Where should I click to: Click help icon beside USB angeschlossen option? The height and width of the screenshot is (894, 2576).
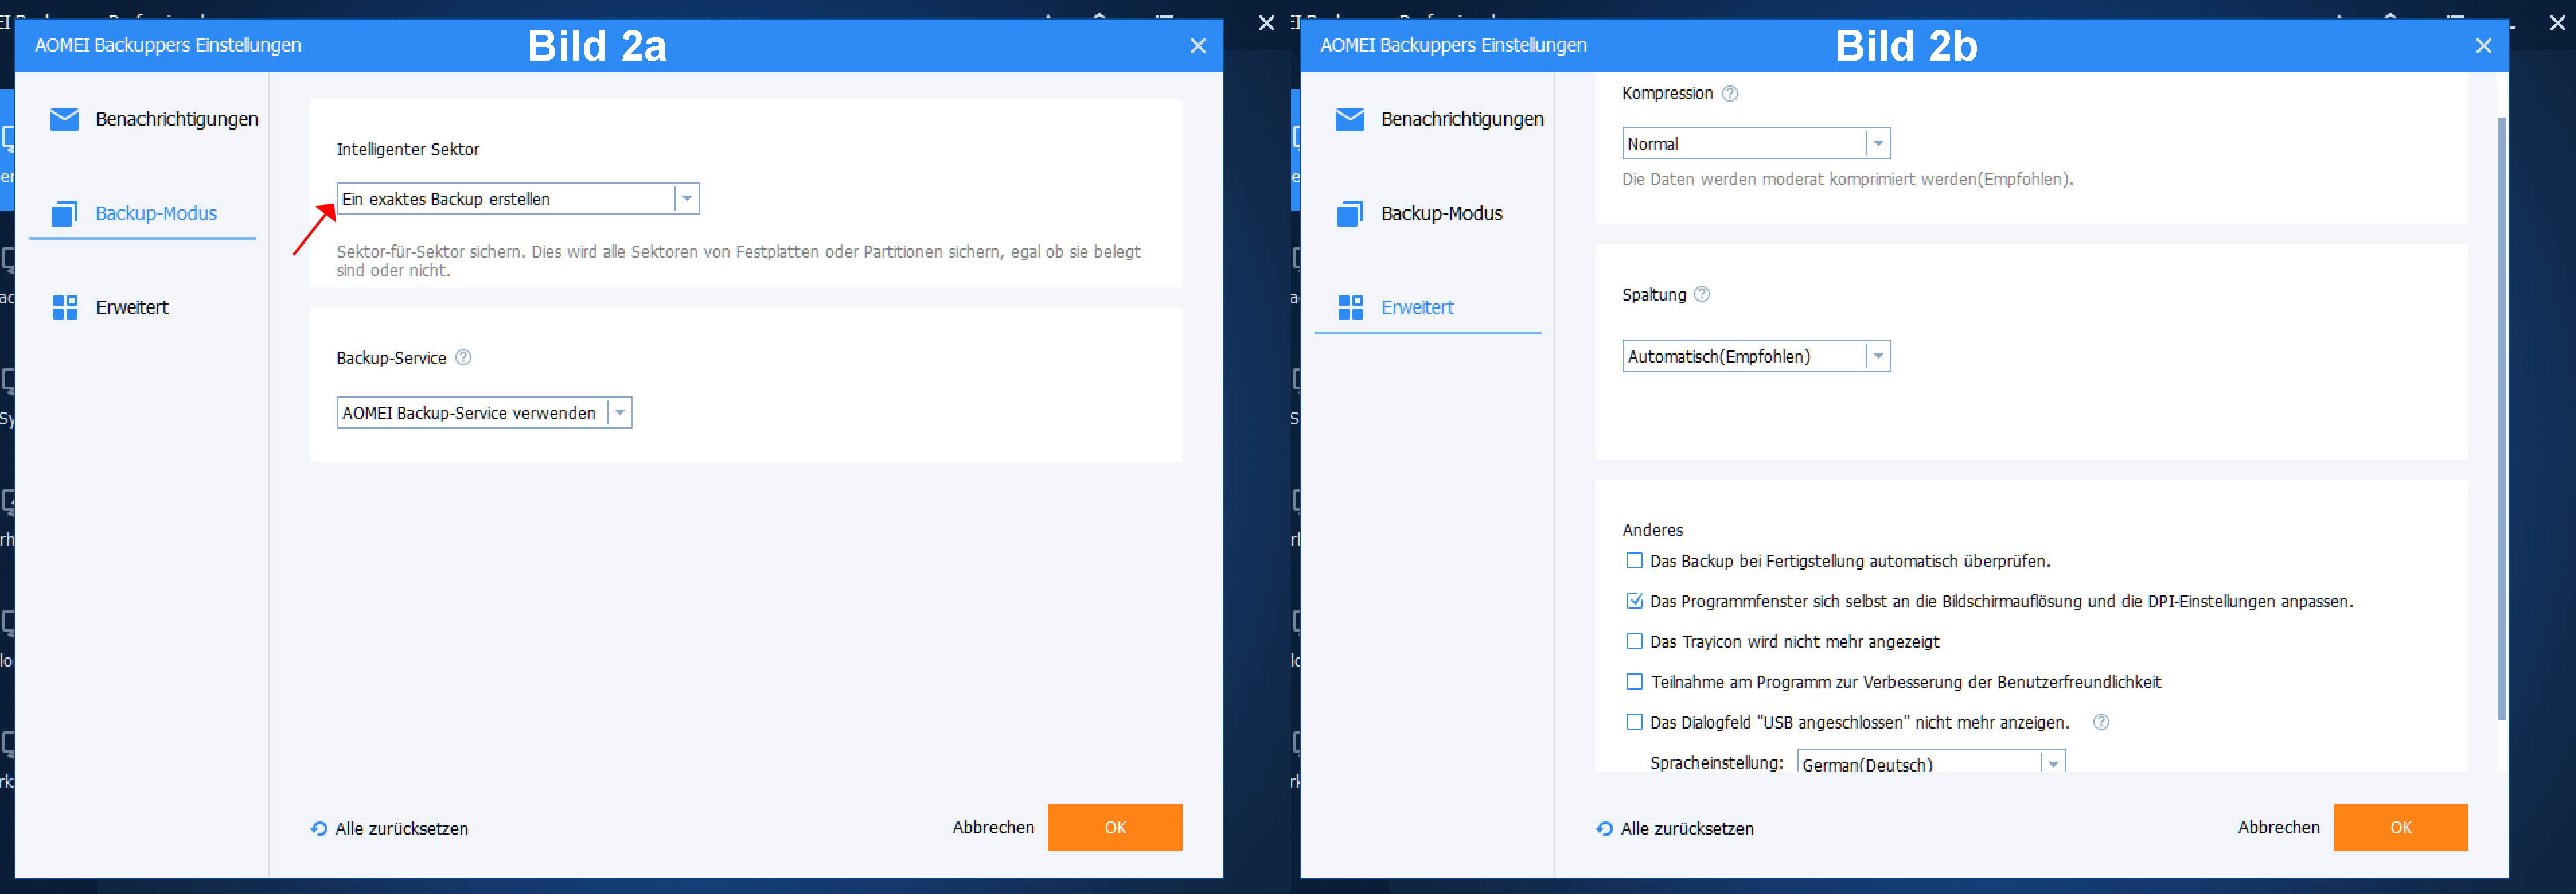click(2101, 722)
